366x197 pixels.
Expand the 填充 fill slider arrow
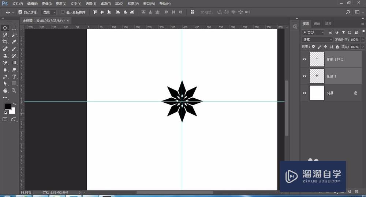[362, 47]
